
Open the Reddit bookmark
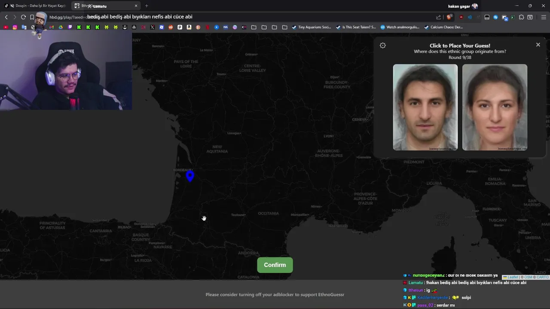(171, 27)
